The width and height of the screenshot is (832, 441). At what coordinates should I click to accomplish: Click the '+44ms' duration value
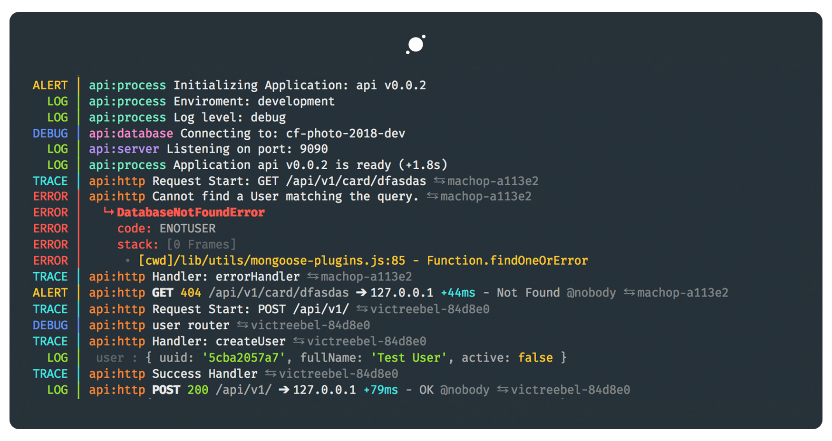tap(458, 293)
